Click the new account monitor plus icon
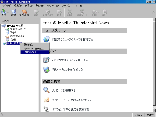The width and height of the screenshot is (156, 117). click(47, 69)
